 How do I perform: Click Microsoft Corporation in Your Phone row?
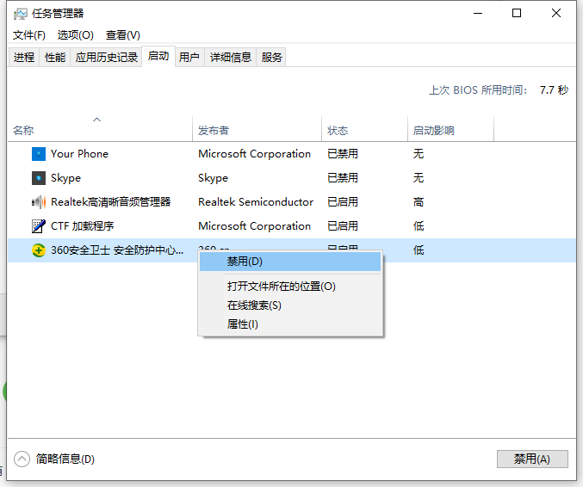tap(254, 154)
